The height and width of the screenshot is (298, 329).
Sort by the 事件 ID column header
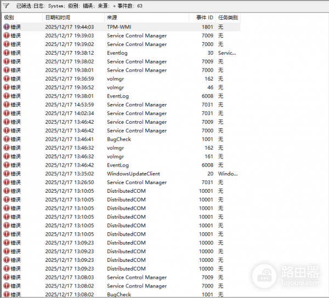pyautogui.click(x=202, y=18)
